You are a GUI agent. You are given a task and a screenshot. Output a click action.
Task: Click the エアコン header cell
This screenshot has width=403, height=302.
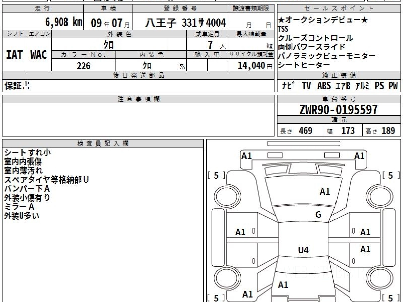[x=39, y=34]
